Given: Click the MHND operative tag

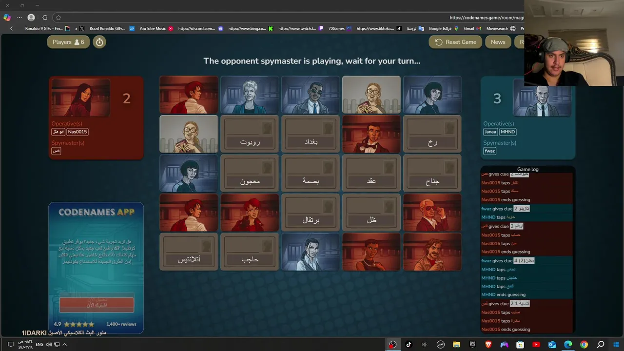Looking at the screenshot, I should point(507,132).
